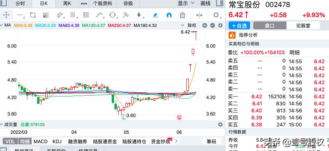Toggle the 均线 option
The height and width of the screenshot is (151, 329).
tap(25, 141)
